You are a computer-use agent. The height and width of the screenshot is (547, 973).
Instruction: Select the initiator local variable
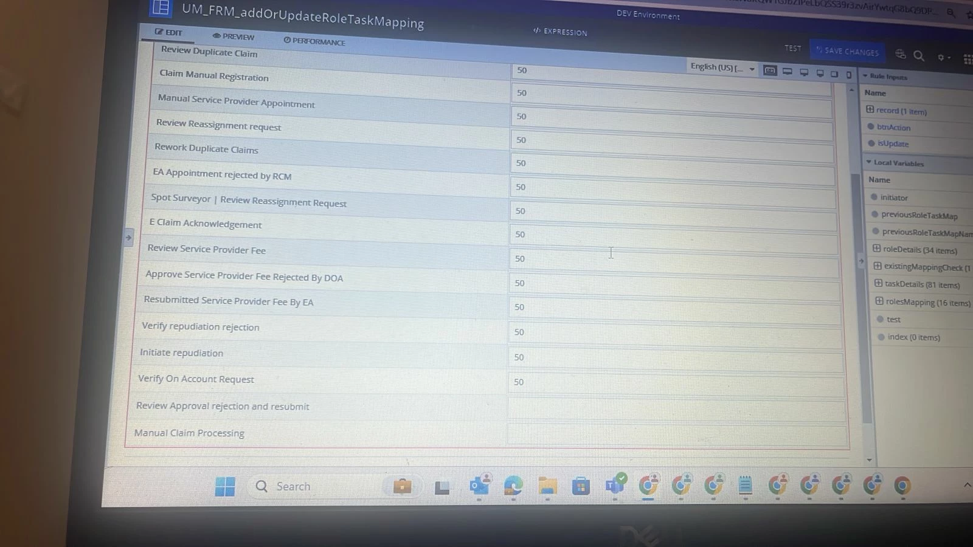894,198
